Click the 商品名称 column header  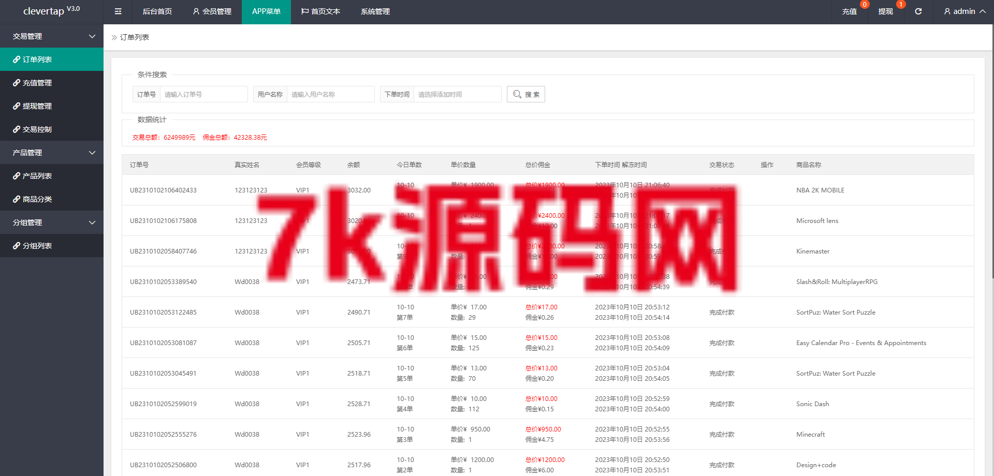809,165
